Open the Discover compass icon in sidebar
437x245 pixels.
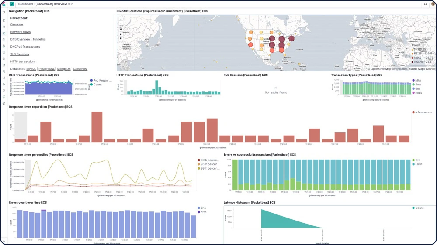pyautogui.click(x=4, y=20)
